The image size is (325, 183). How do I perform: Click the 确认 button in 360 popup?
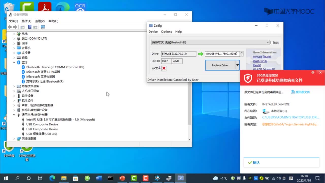click(281, 162)
